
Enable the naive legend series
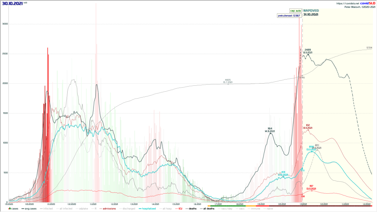tap(270, 209)
